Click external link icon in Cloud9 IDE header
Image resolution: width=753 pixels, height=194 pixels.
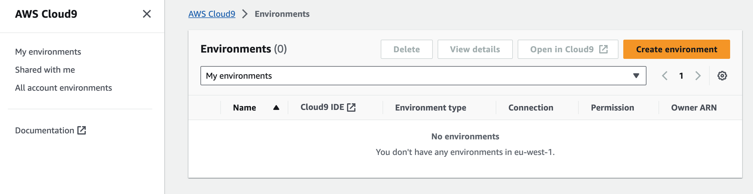[x=351, y=108]
